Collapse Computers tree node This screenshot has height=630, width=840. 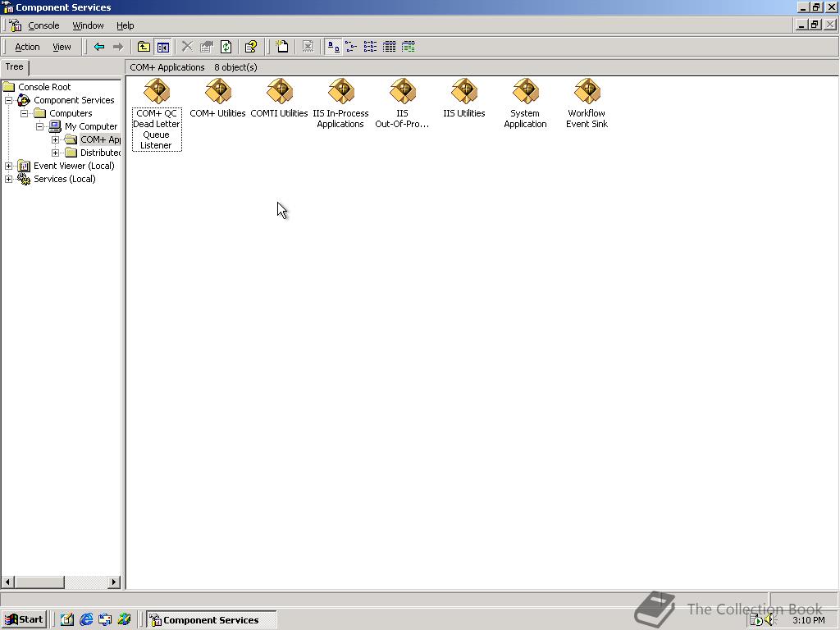(x=24, y=113)
